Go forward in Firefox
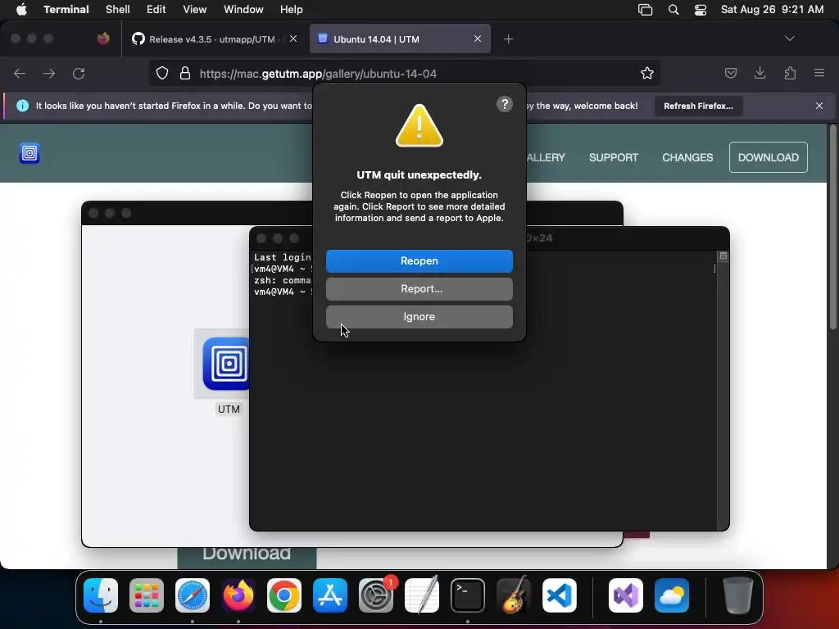The image size is (839, 629). (x=49, y=73)
